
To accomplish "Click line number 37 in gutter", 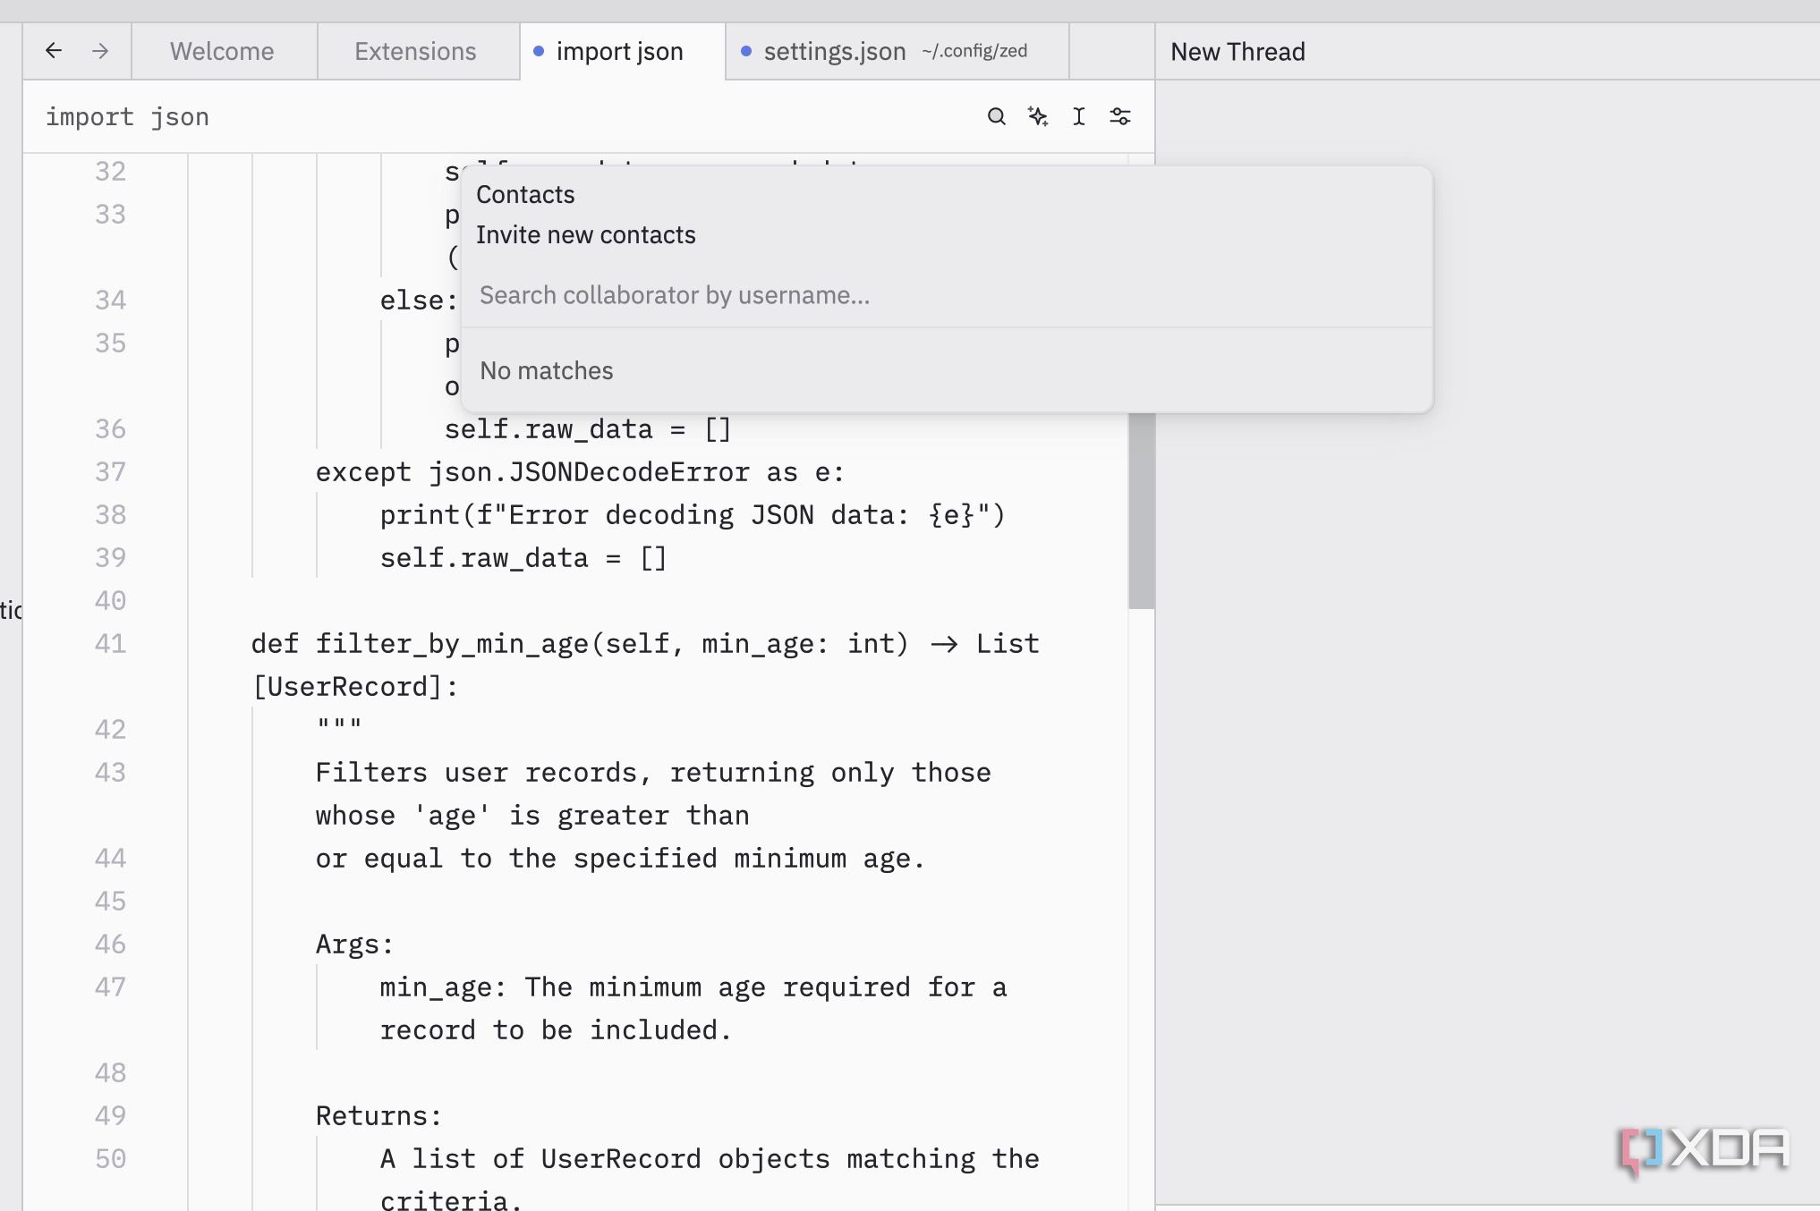I will [110, 471].
